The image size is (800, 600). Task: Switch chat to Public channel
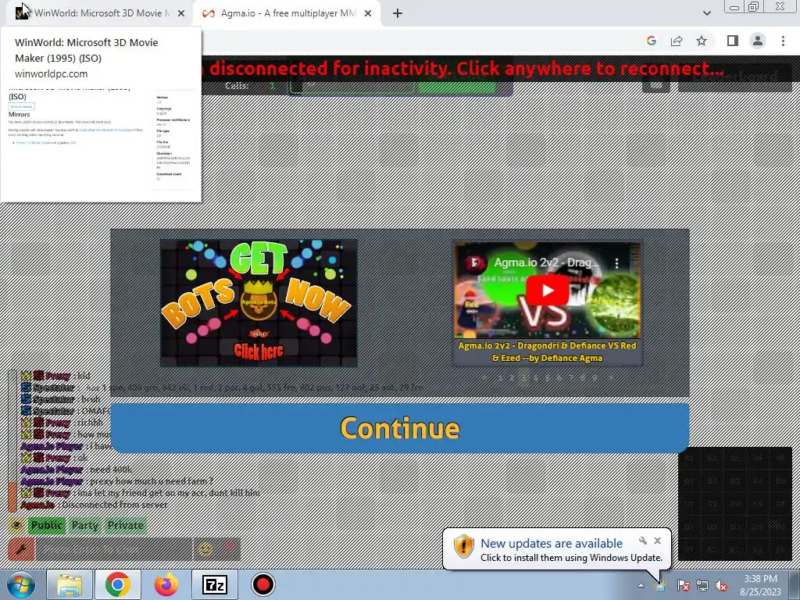pyautogui.click(x=46, y=525)
